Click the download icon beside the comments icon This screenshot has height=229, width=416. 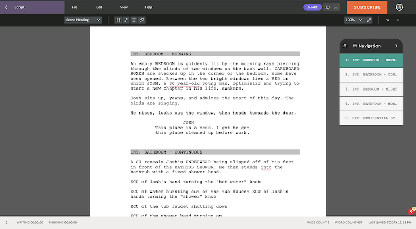pos(336,7)
